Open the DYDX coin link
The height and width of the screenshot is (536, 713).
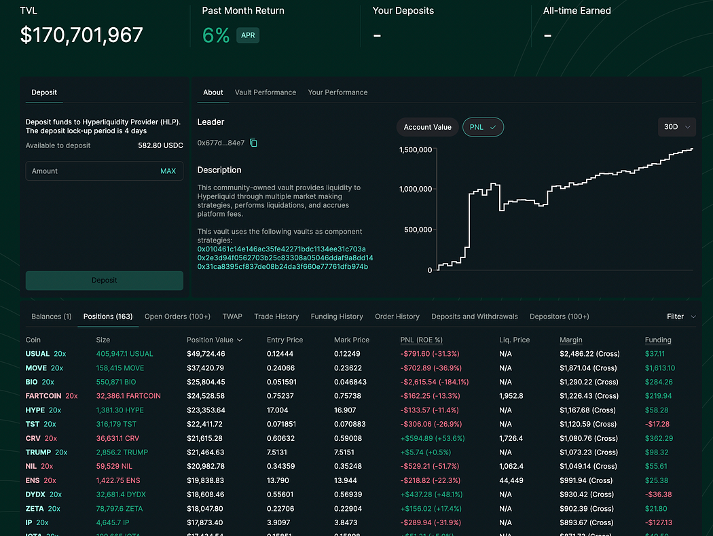coord(35,494)
